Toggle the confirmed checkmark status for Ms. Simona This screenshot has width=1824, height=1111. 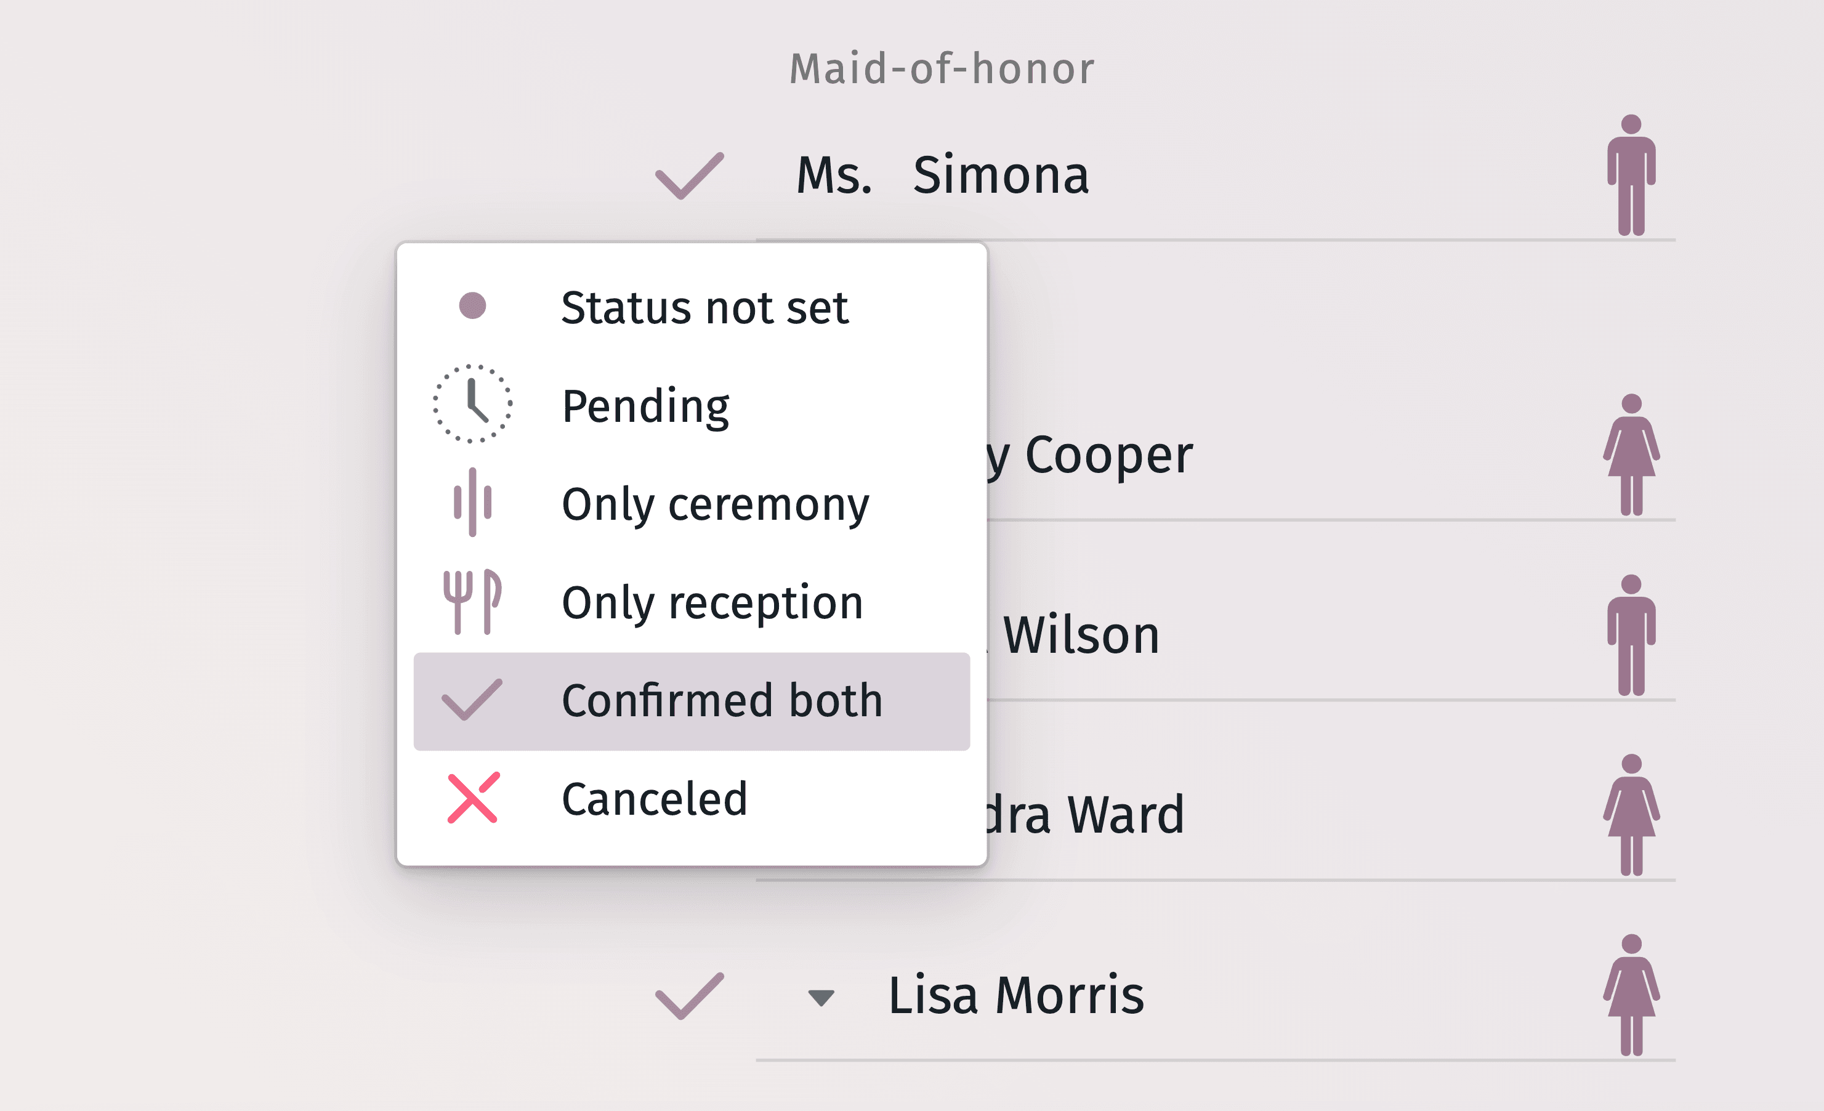coord(689,176)
